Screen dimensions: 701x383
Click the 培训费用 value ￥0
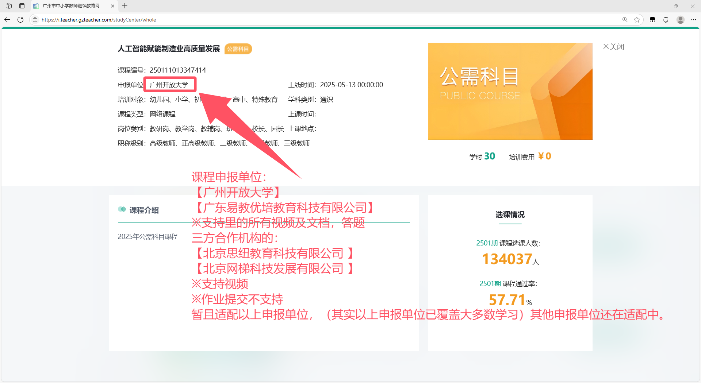544,156
